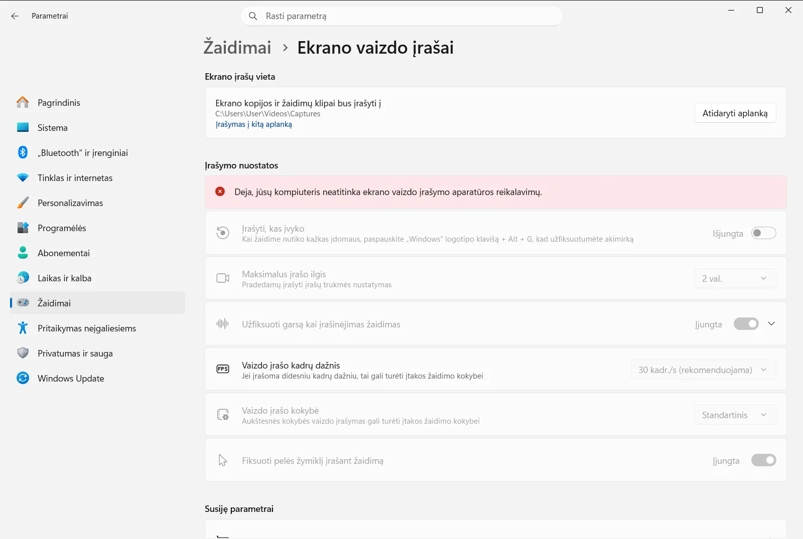Click the Abonementai person icon
The image size is (803, 539).
[23, 253]
